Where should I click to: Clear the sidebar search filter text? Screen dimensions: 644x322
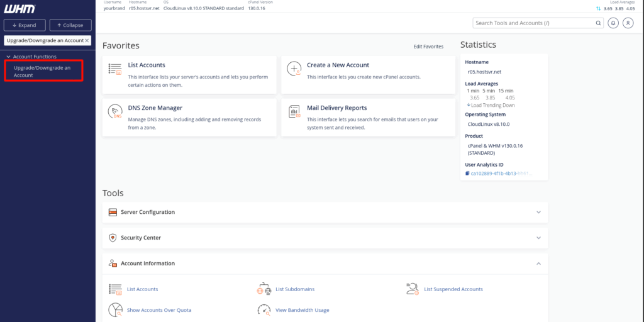tap(87, 40)
